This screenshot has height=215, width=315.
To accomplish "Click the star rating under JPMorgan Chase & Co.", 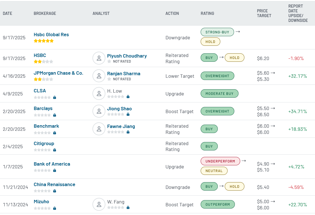I will point(44,79).
